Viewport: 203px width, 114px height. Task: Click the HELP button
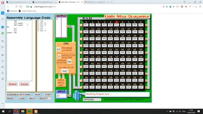pyautogui.click(x=32, y=98)
